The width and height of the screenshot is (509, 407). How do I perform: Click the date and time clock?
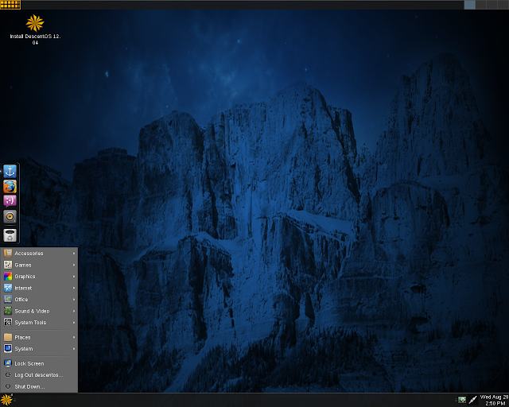click(x=494, y=400)
